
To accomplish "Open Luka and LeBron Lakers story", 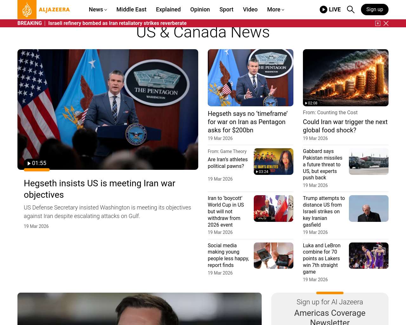I will click(322, 259).
